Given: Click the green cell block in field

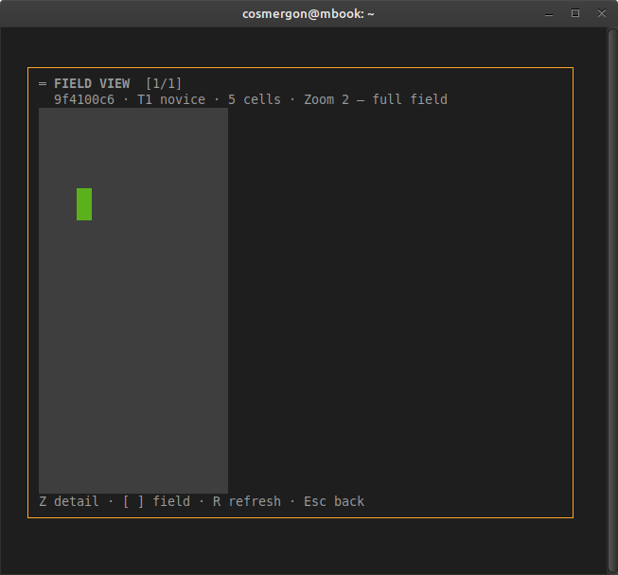Looking at the screenshot, I should click(84, 204).
